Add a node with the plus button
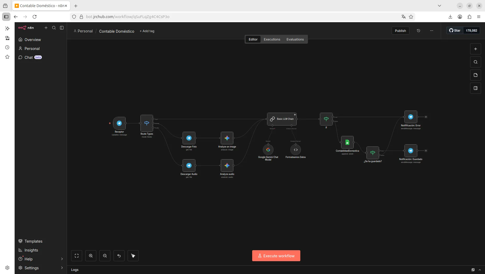This screenshot has width=485, height=274. (x=476, y=49)
